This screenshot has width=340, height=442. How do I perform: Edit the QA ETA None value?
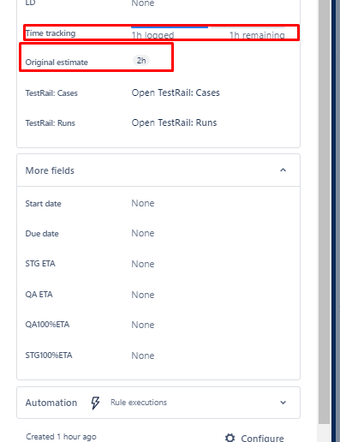(143, 295)
